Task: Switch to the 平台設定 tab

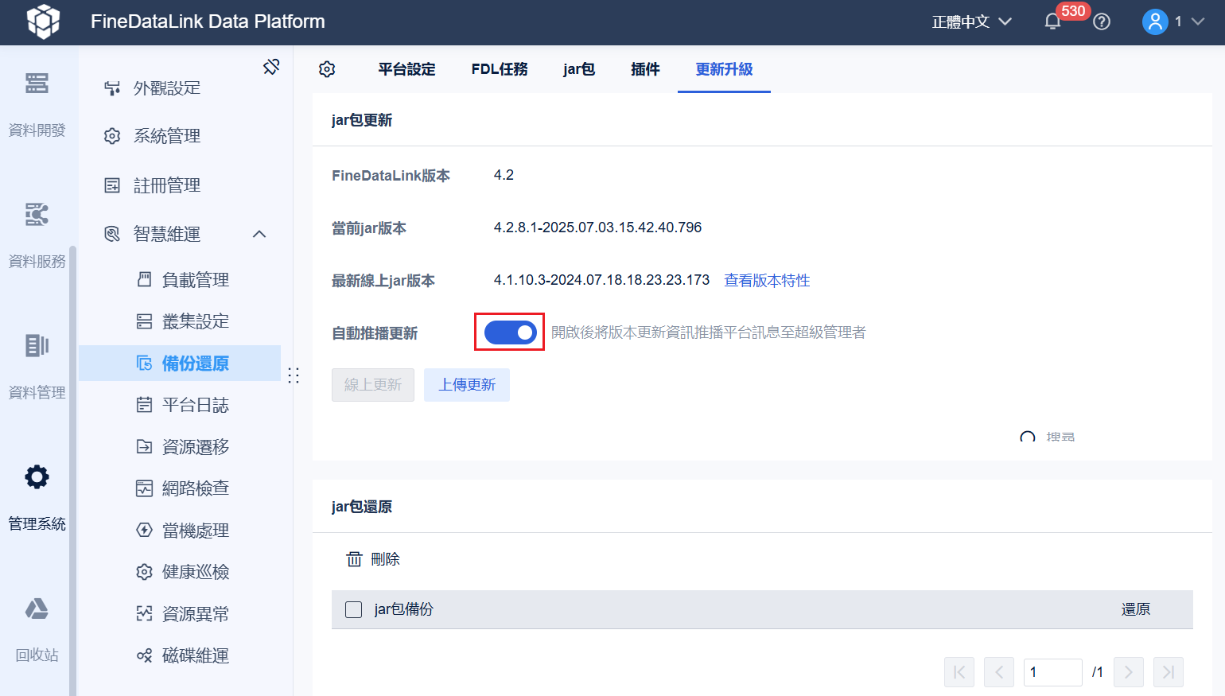Action: point(406,69)
